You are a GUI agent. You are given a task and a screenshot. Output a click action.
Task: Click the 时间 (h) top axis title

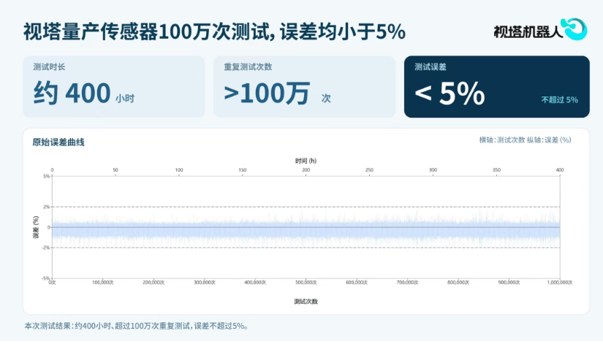(x=306, y=161)
